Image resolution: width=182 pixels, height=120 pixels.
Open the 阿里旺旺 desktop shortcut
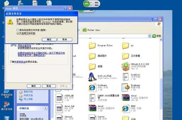7,94
